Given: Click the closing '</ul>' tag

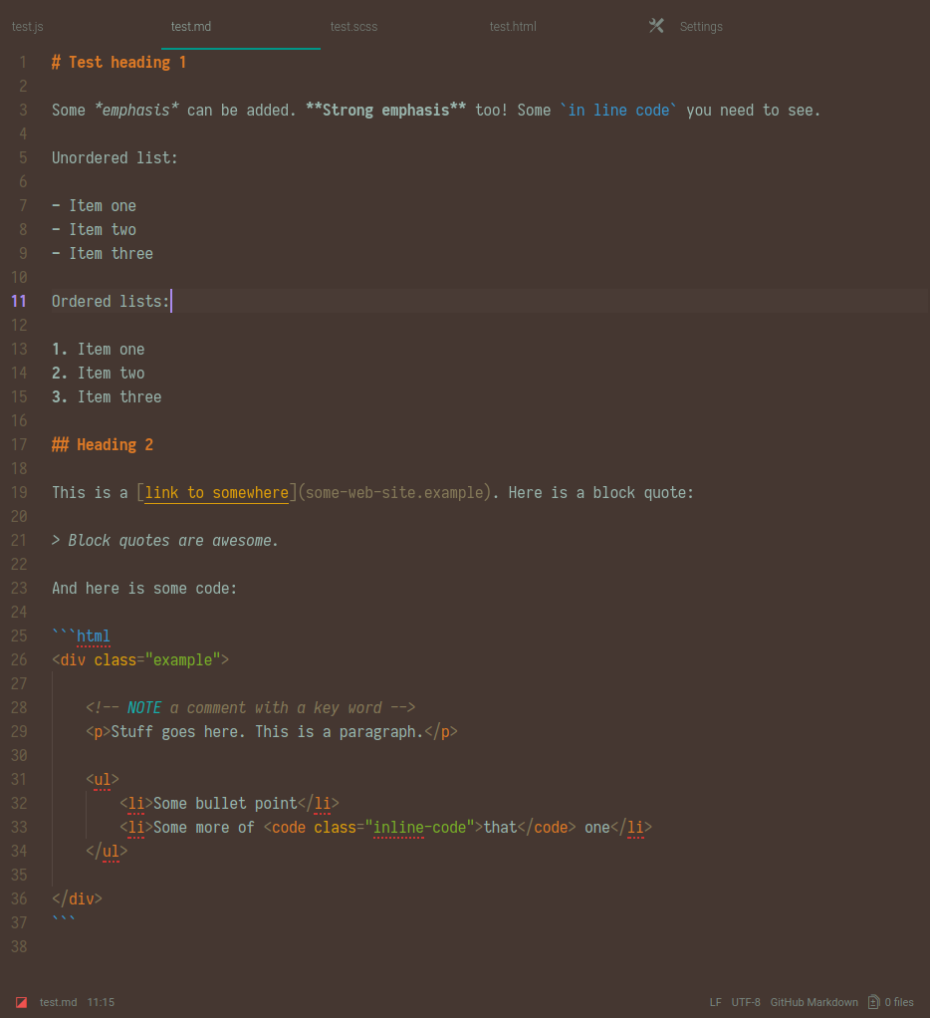Looking at the screenshot, I should click(107, 851).
